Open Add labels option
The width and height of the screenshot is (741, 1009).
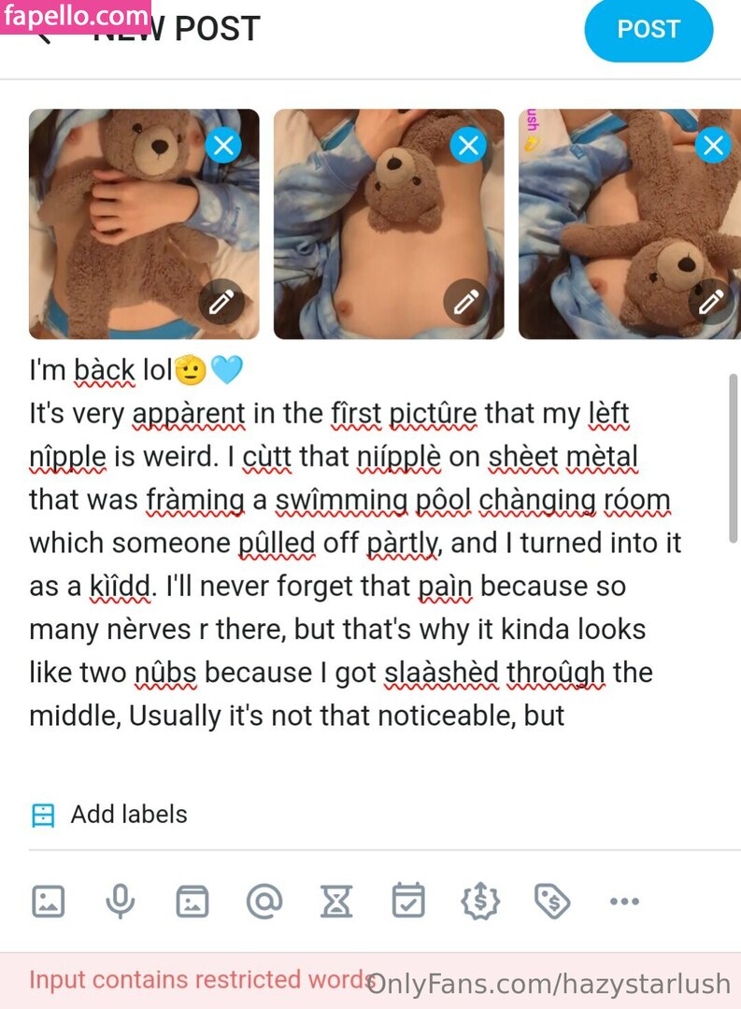(109, 815)
